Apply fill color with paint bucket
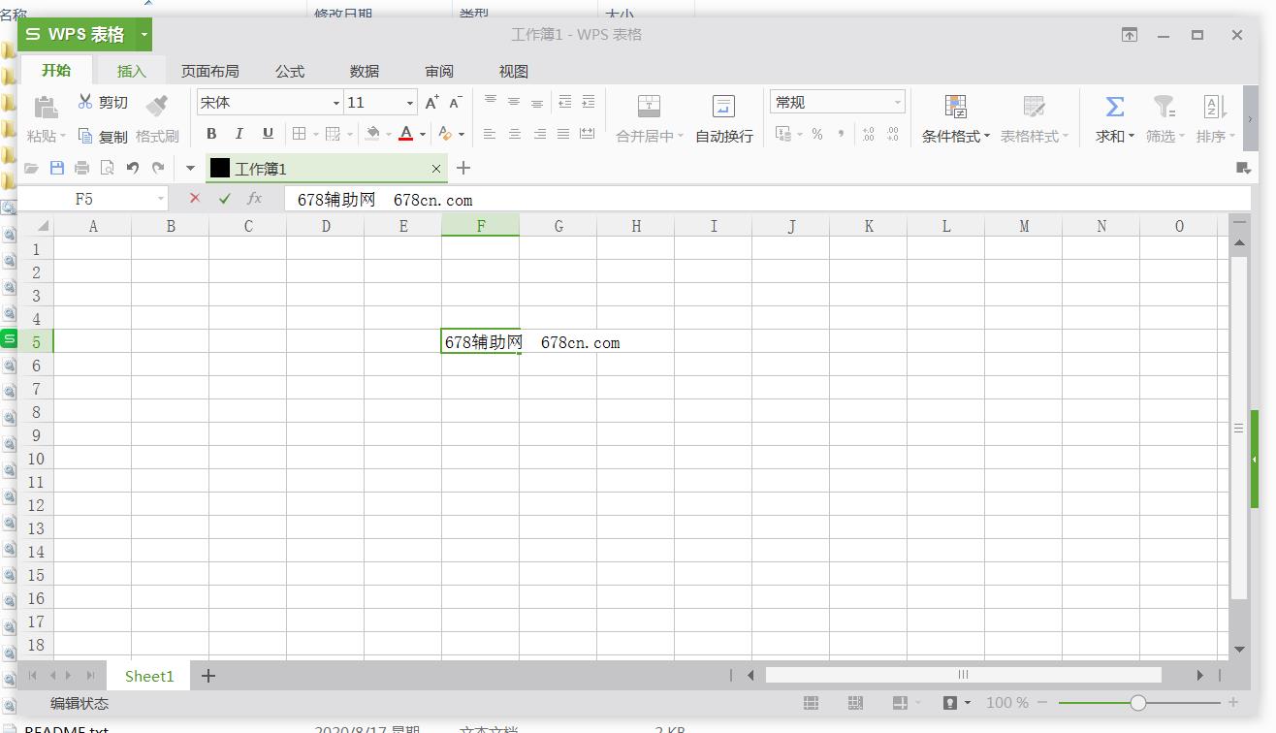 (373, 134)
